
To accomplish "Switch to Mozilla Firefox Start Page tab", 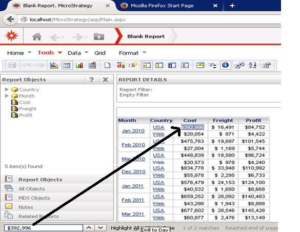I will [x=162, y=6].
